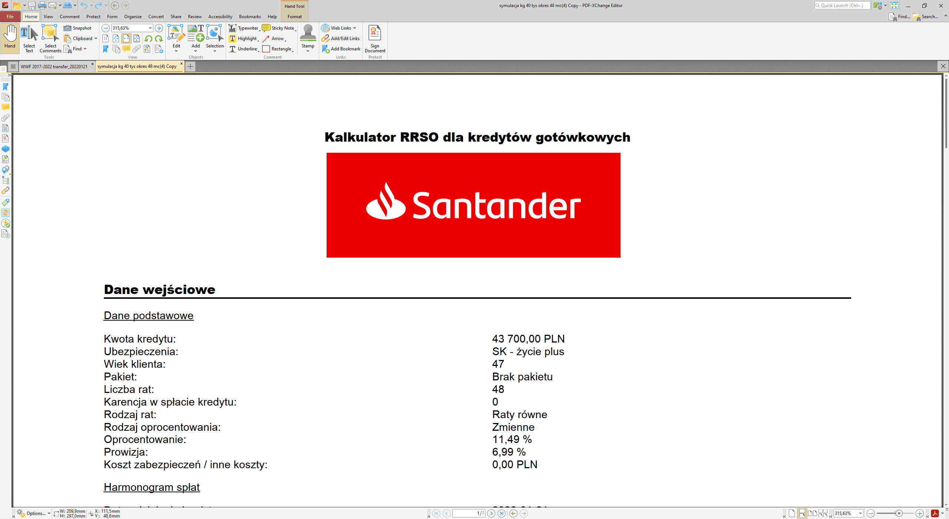Select the Rectangle annotation tool
Viewport: 949px width, 519px height.
pos(277,49)
